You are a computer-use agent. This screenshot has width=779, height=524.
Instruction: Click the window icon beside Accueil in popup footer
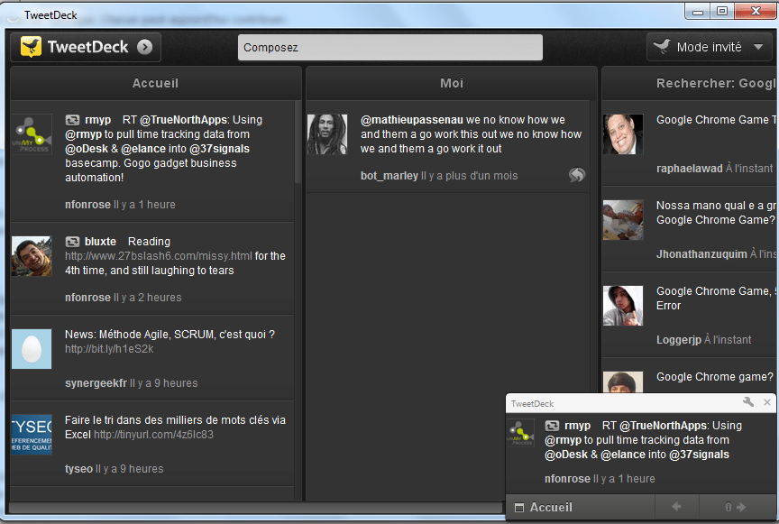(x=519, y=508)
